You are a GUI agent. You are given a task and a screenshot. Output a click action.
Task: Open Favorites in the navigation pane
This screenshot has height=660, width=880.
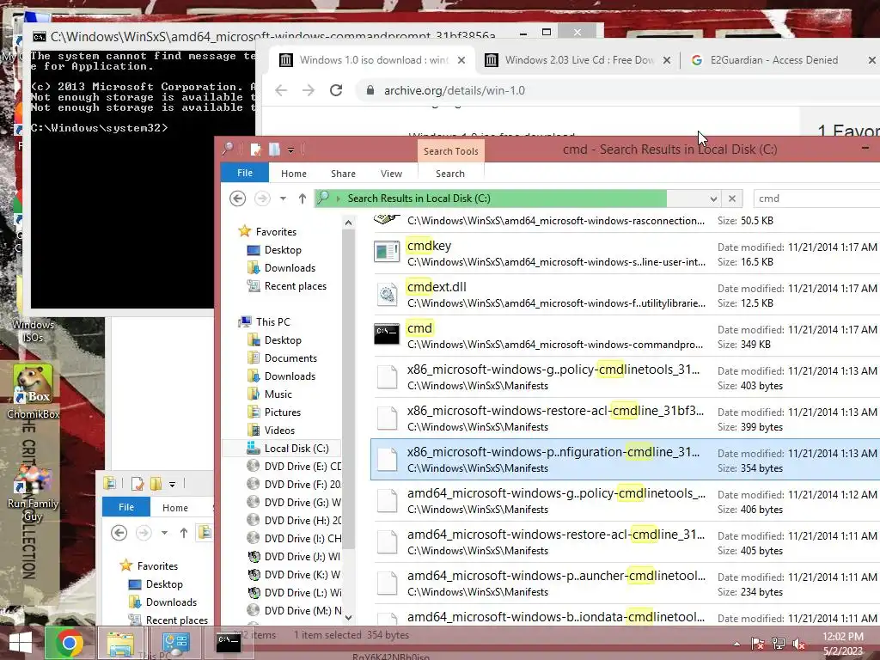point(276,232)
